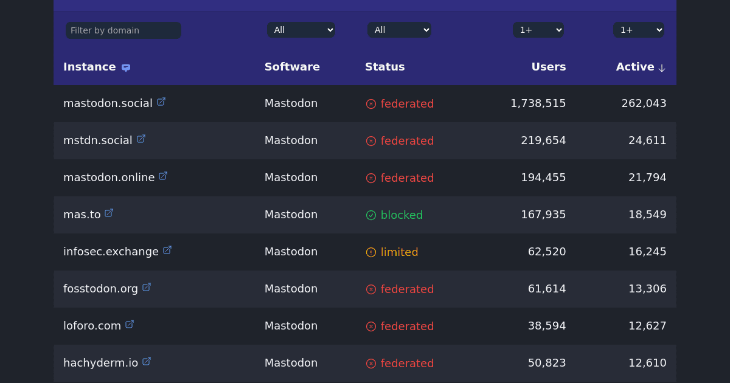Image resolution: width=730 pixels, height=383 pixels.
Task: Click the Filter by domain input field
Action: pos(123,30)
